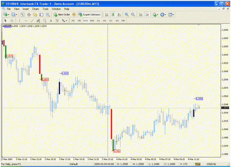
Task: Open the Templates dropdown arrow
Action: (x=173, y=15)
